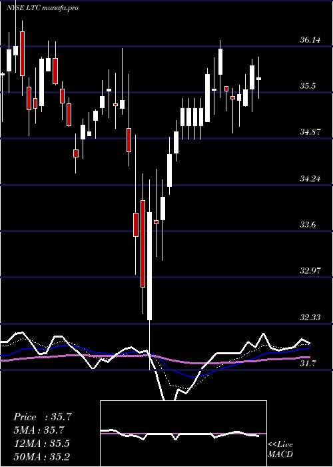The image size is (333, 467).
Task: Click the '<<Live MACD' label
Action: [x=280, y=450]
